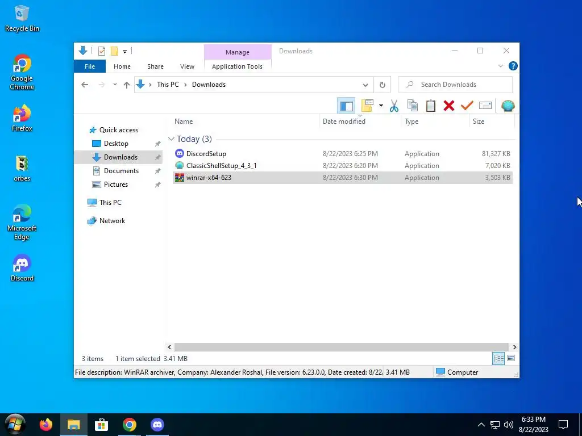Image resolution: width=582 pixels, height=436 pixels.
Task: Open Google Chrome from the taskbar
Action: [130, 425]
